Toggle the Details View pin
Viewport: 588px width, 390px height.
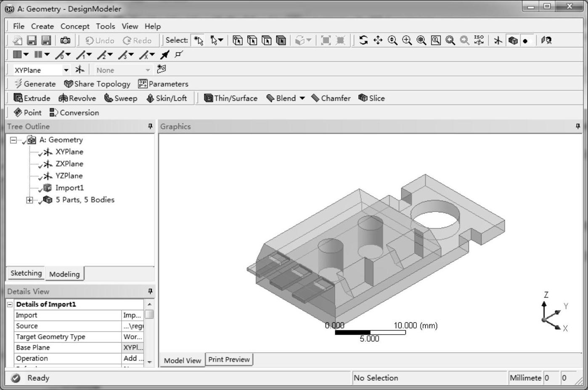click(x=150, y=291)
